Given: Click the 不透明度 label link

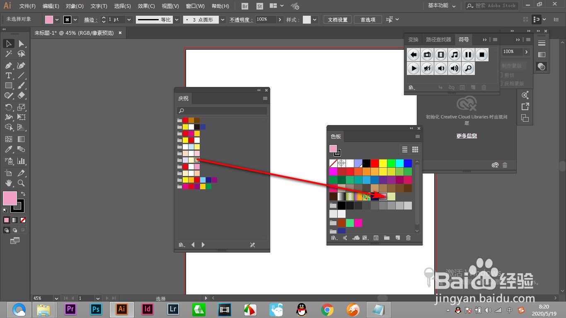Looking at the screenshot, I should click(241, 19).
